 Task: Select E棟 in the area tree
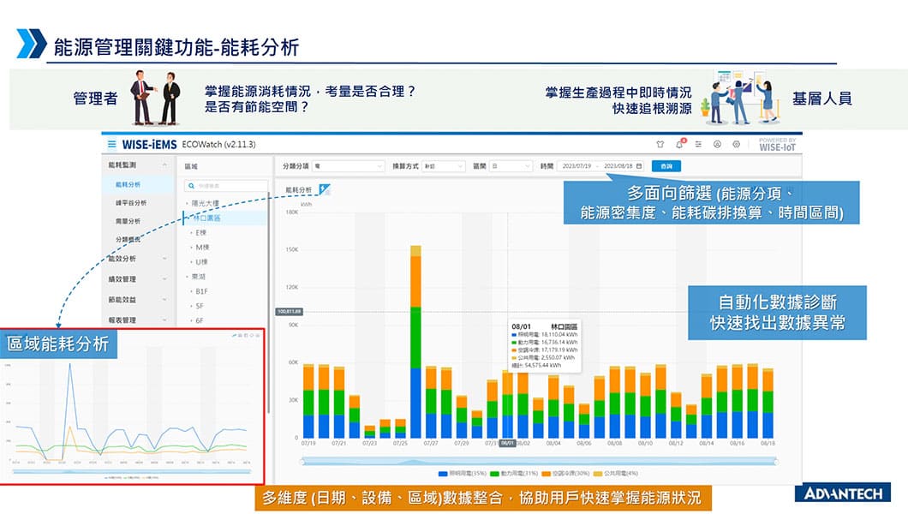[x=201, y=233]
